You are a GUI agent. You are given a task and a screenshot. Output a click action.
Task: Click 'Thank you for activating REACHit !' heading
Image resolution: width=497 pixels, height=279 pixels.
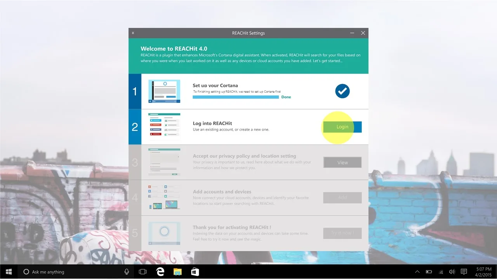(232, 227)
